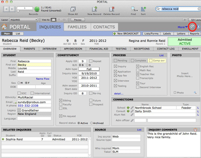Uncheck the Sibling checkbox
The width and height of the screenshot is (201, 158).
point(61,100)
